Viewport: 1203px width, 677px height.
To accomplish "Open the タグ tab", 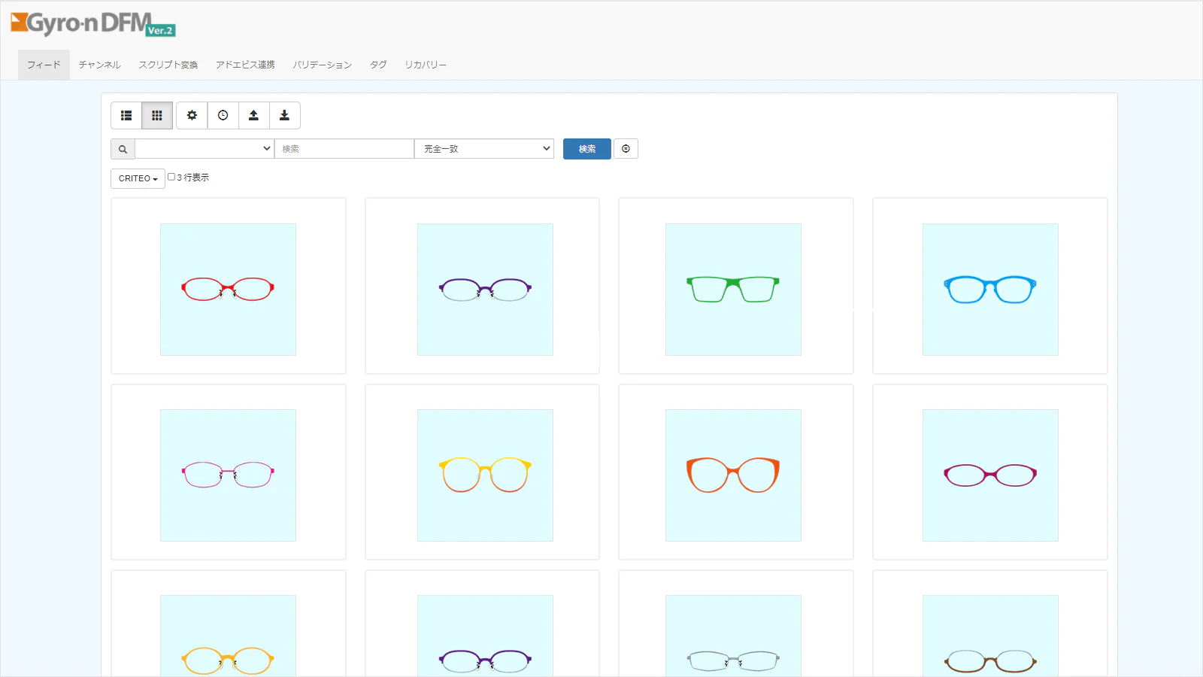I will pos(378,65).
